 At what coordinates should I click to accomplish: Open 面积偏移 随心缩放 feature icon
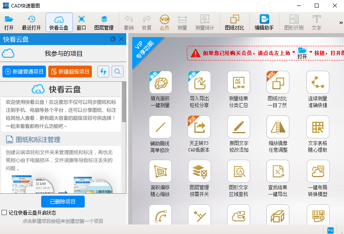coord(160,171)
